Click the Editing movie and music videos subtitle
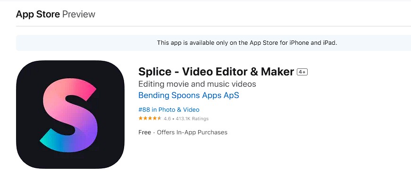This screenshot has height=182, width=411. (197, 84)
